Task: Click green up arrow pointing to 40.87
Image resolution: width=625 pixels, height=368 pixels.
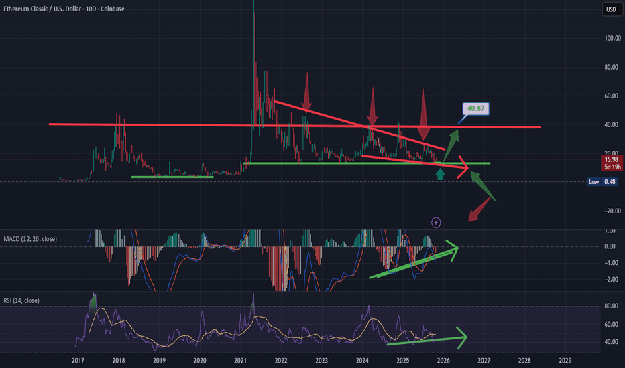Action: click(x=453, y=142)
